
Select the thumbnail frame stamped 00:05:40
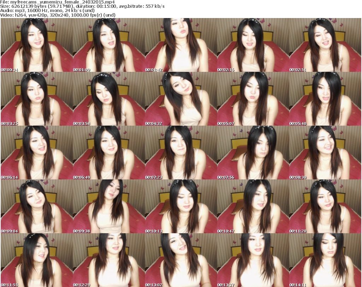(x=325, y=99)
